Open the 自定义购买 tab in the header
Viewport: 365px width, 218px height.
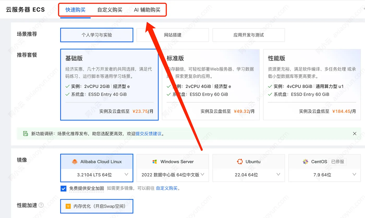[x=110, y=10]
